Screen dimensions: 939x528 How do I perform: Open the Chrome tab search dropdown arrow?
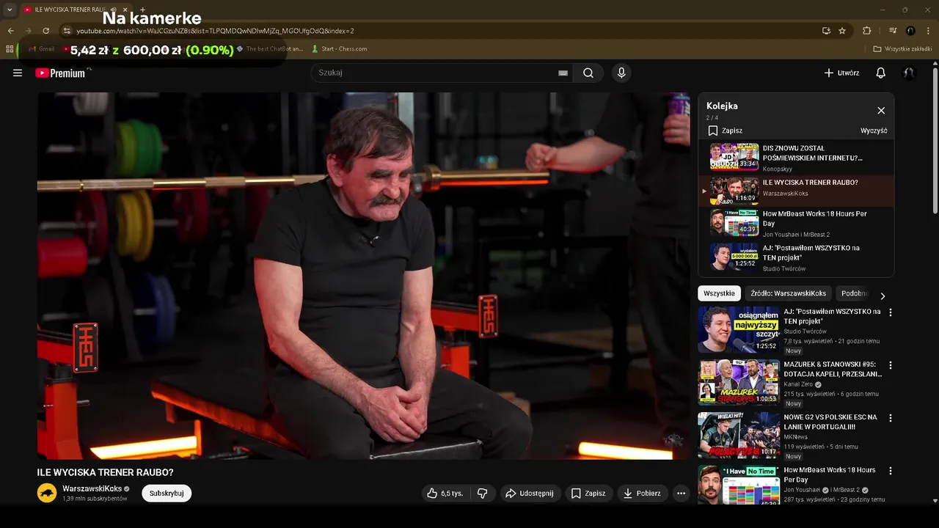click(x=10, y=10)
